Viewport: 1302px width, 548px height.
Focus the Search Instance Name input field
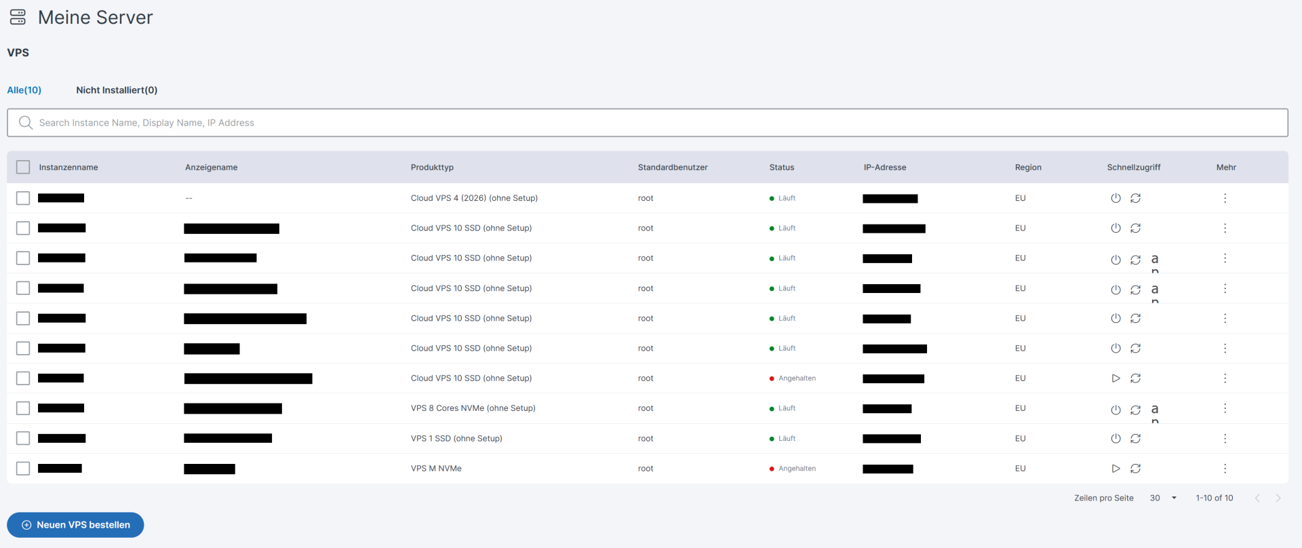[x=648, y=123]
